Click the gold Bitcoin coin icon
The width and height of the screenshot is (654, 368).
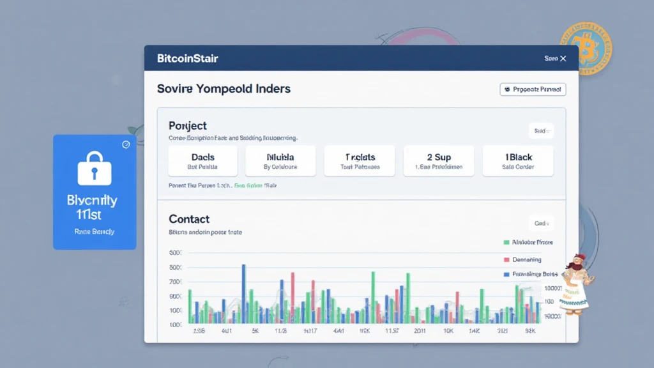click(586, 49)
